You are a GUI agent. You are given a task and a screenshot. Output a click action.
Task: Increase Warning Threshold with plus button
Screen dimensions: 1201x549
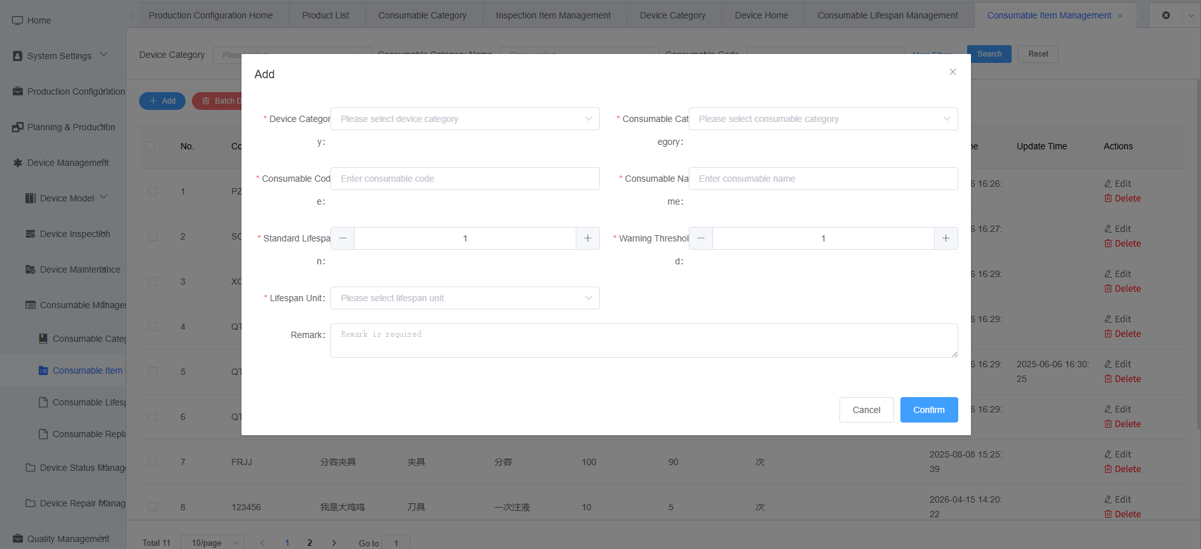point(946,238)
